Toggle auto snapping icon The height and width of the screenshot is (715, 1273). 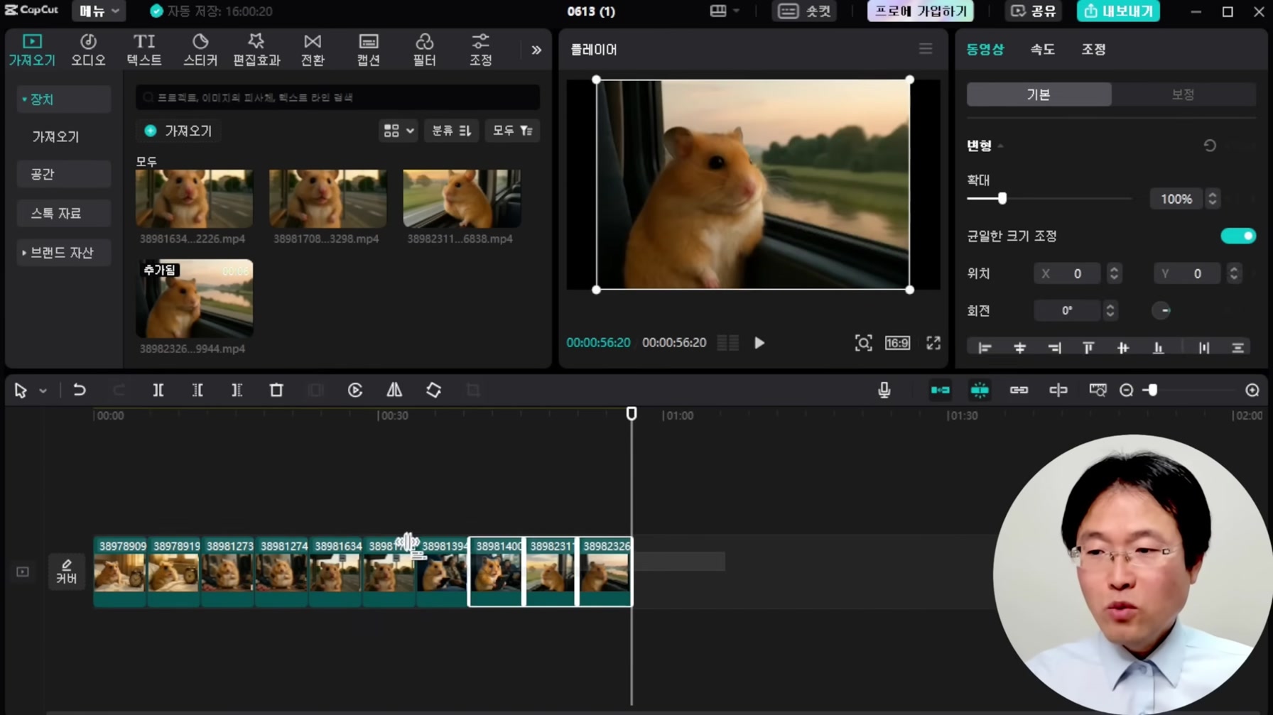pyautogui.click(x=980, y=390)
